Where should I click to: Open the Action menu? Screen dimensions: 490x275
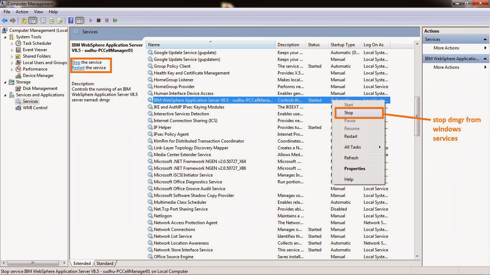point(22,11)
